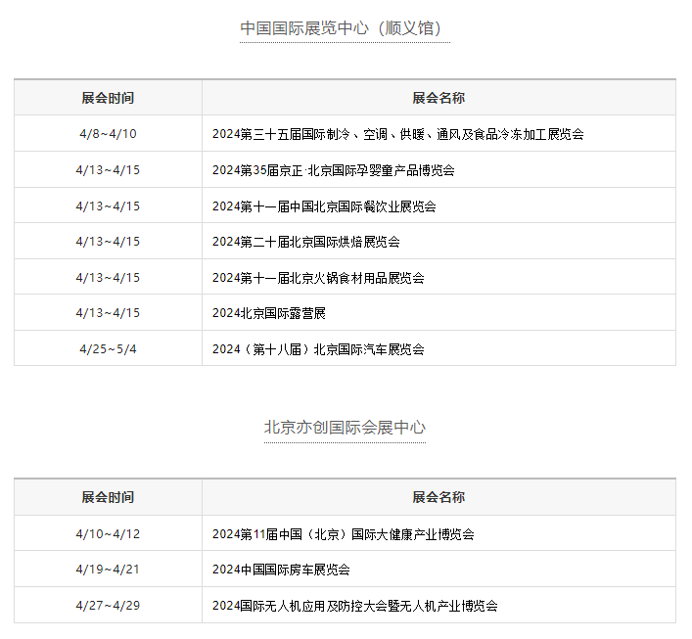Viewport: 692px width, 639px height.
Task: Select the date beside 烘焙展览会 row
Action: point(108,242)
